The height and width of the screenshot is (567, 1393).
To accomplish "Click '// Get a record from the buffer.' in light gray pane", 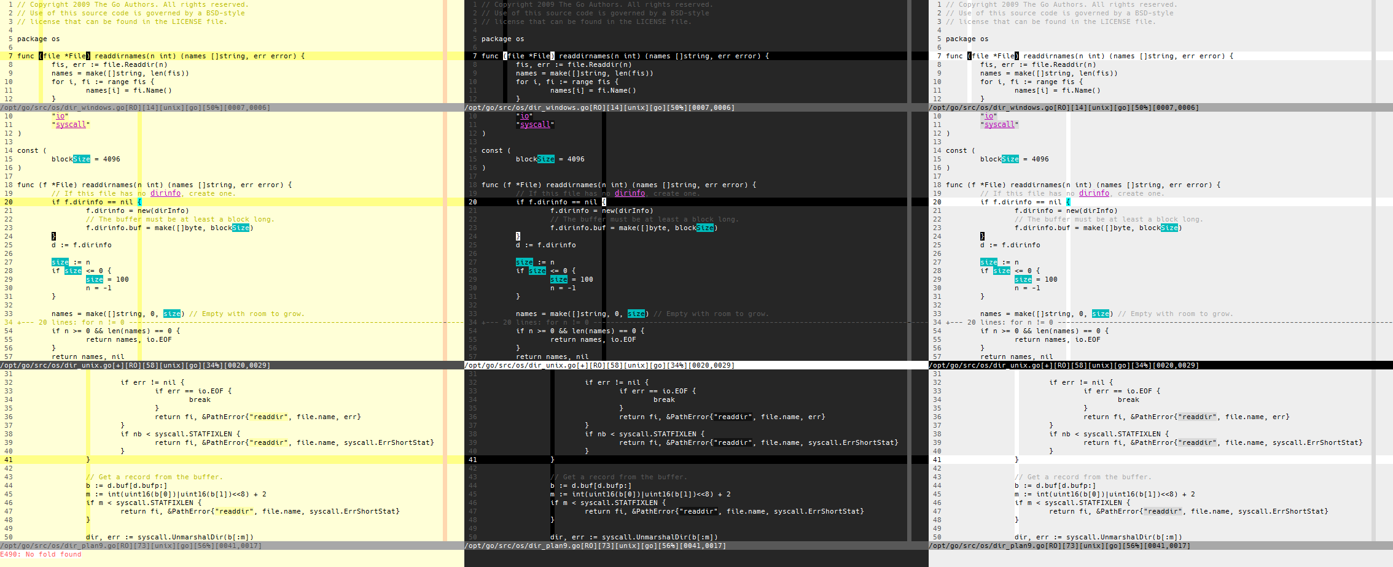I will point(1083,477).
